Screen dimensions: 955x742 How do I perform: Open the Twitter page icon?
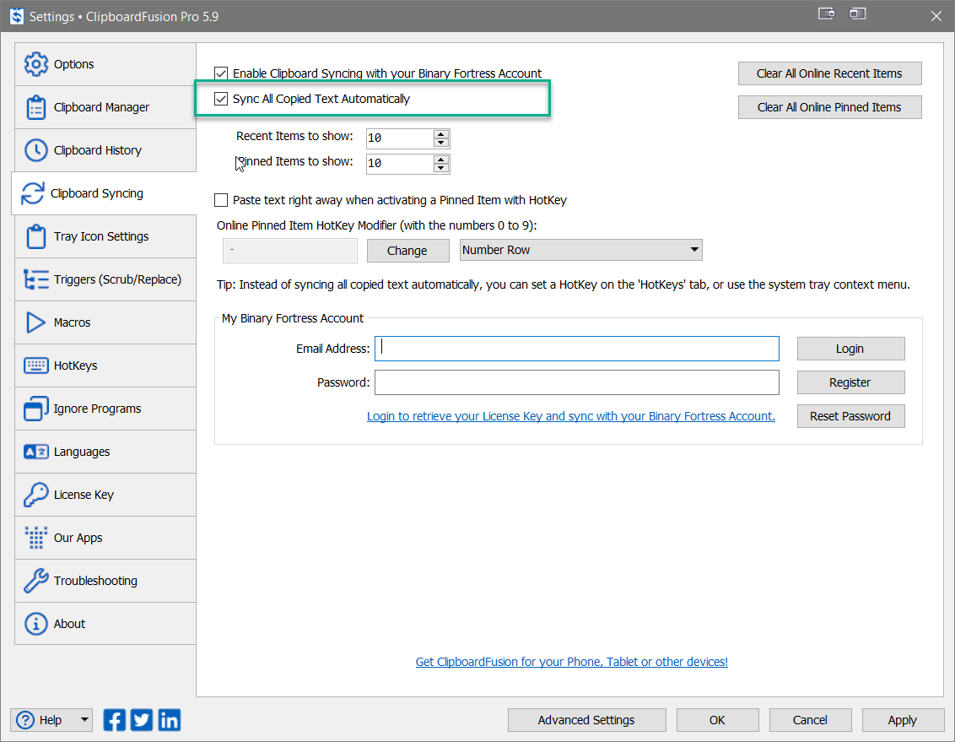142,720
